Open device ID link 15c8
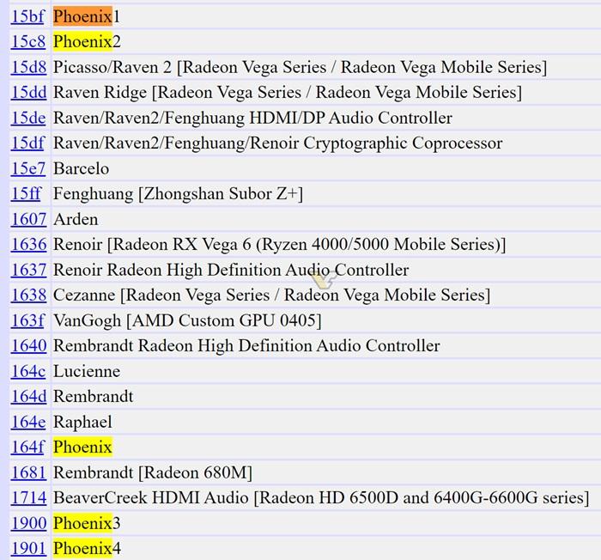The image size is (601, 560). pyautogui.click(x=28, y=41)
